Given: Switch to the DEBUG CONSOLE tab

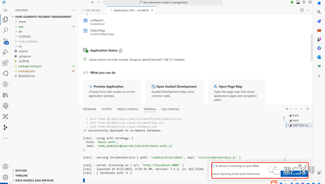Looking at the screenshot, I should tap(128, 109).
